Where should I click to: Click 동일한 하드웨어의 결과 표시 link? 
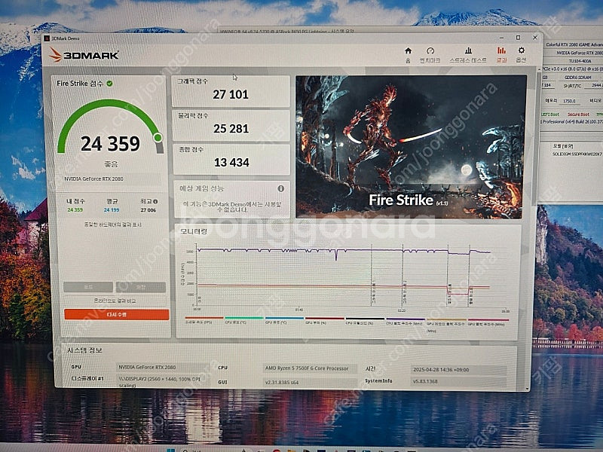tap(112, 224)
